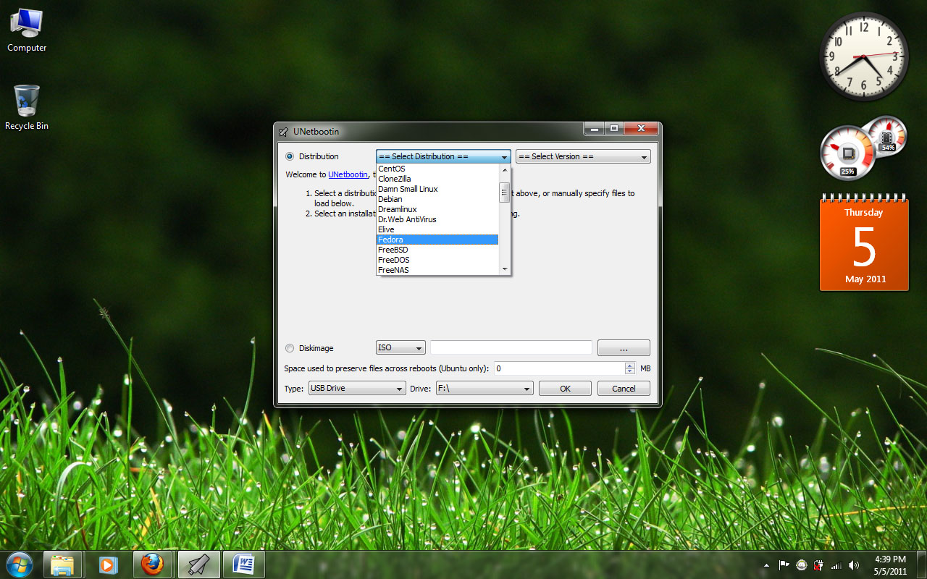Choose Elive from the distribution list
Image resolution: width=927 pixels, height=579 pixels.
(x=437, y=229)
